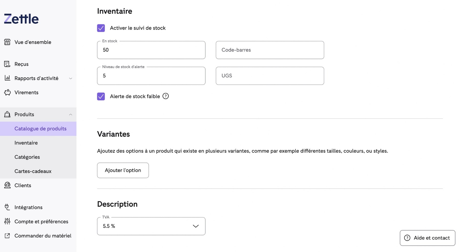The width and height of the screenshot is (461, 252).
Task: Collapse the Produits submenu chevron
Action: coord(71,114)
